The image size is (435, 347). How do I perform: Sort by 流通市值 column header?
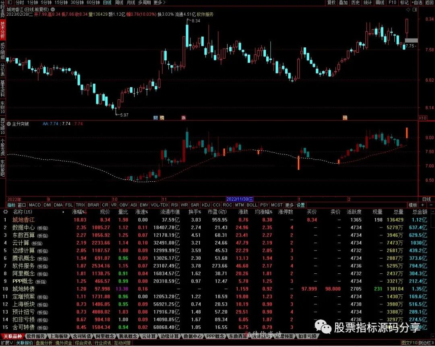[x=170, y=212]
